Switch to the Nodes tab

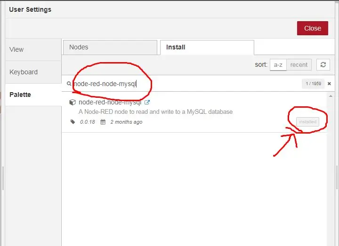110,48
